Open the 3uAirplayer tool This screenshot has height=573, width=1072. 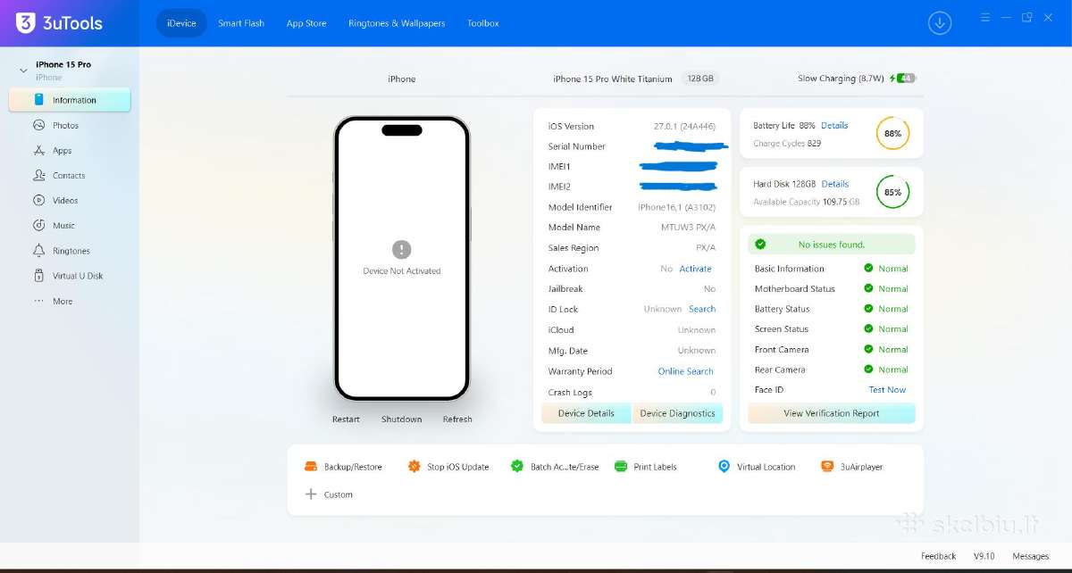852,467
